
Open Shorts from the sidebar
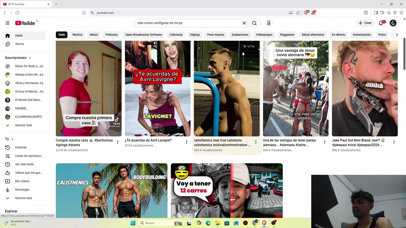pyautogui.click(x=24, y=44)
